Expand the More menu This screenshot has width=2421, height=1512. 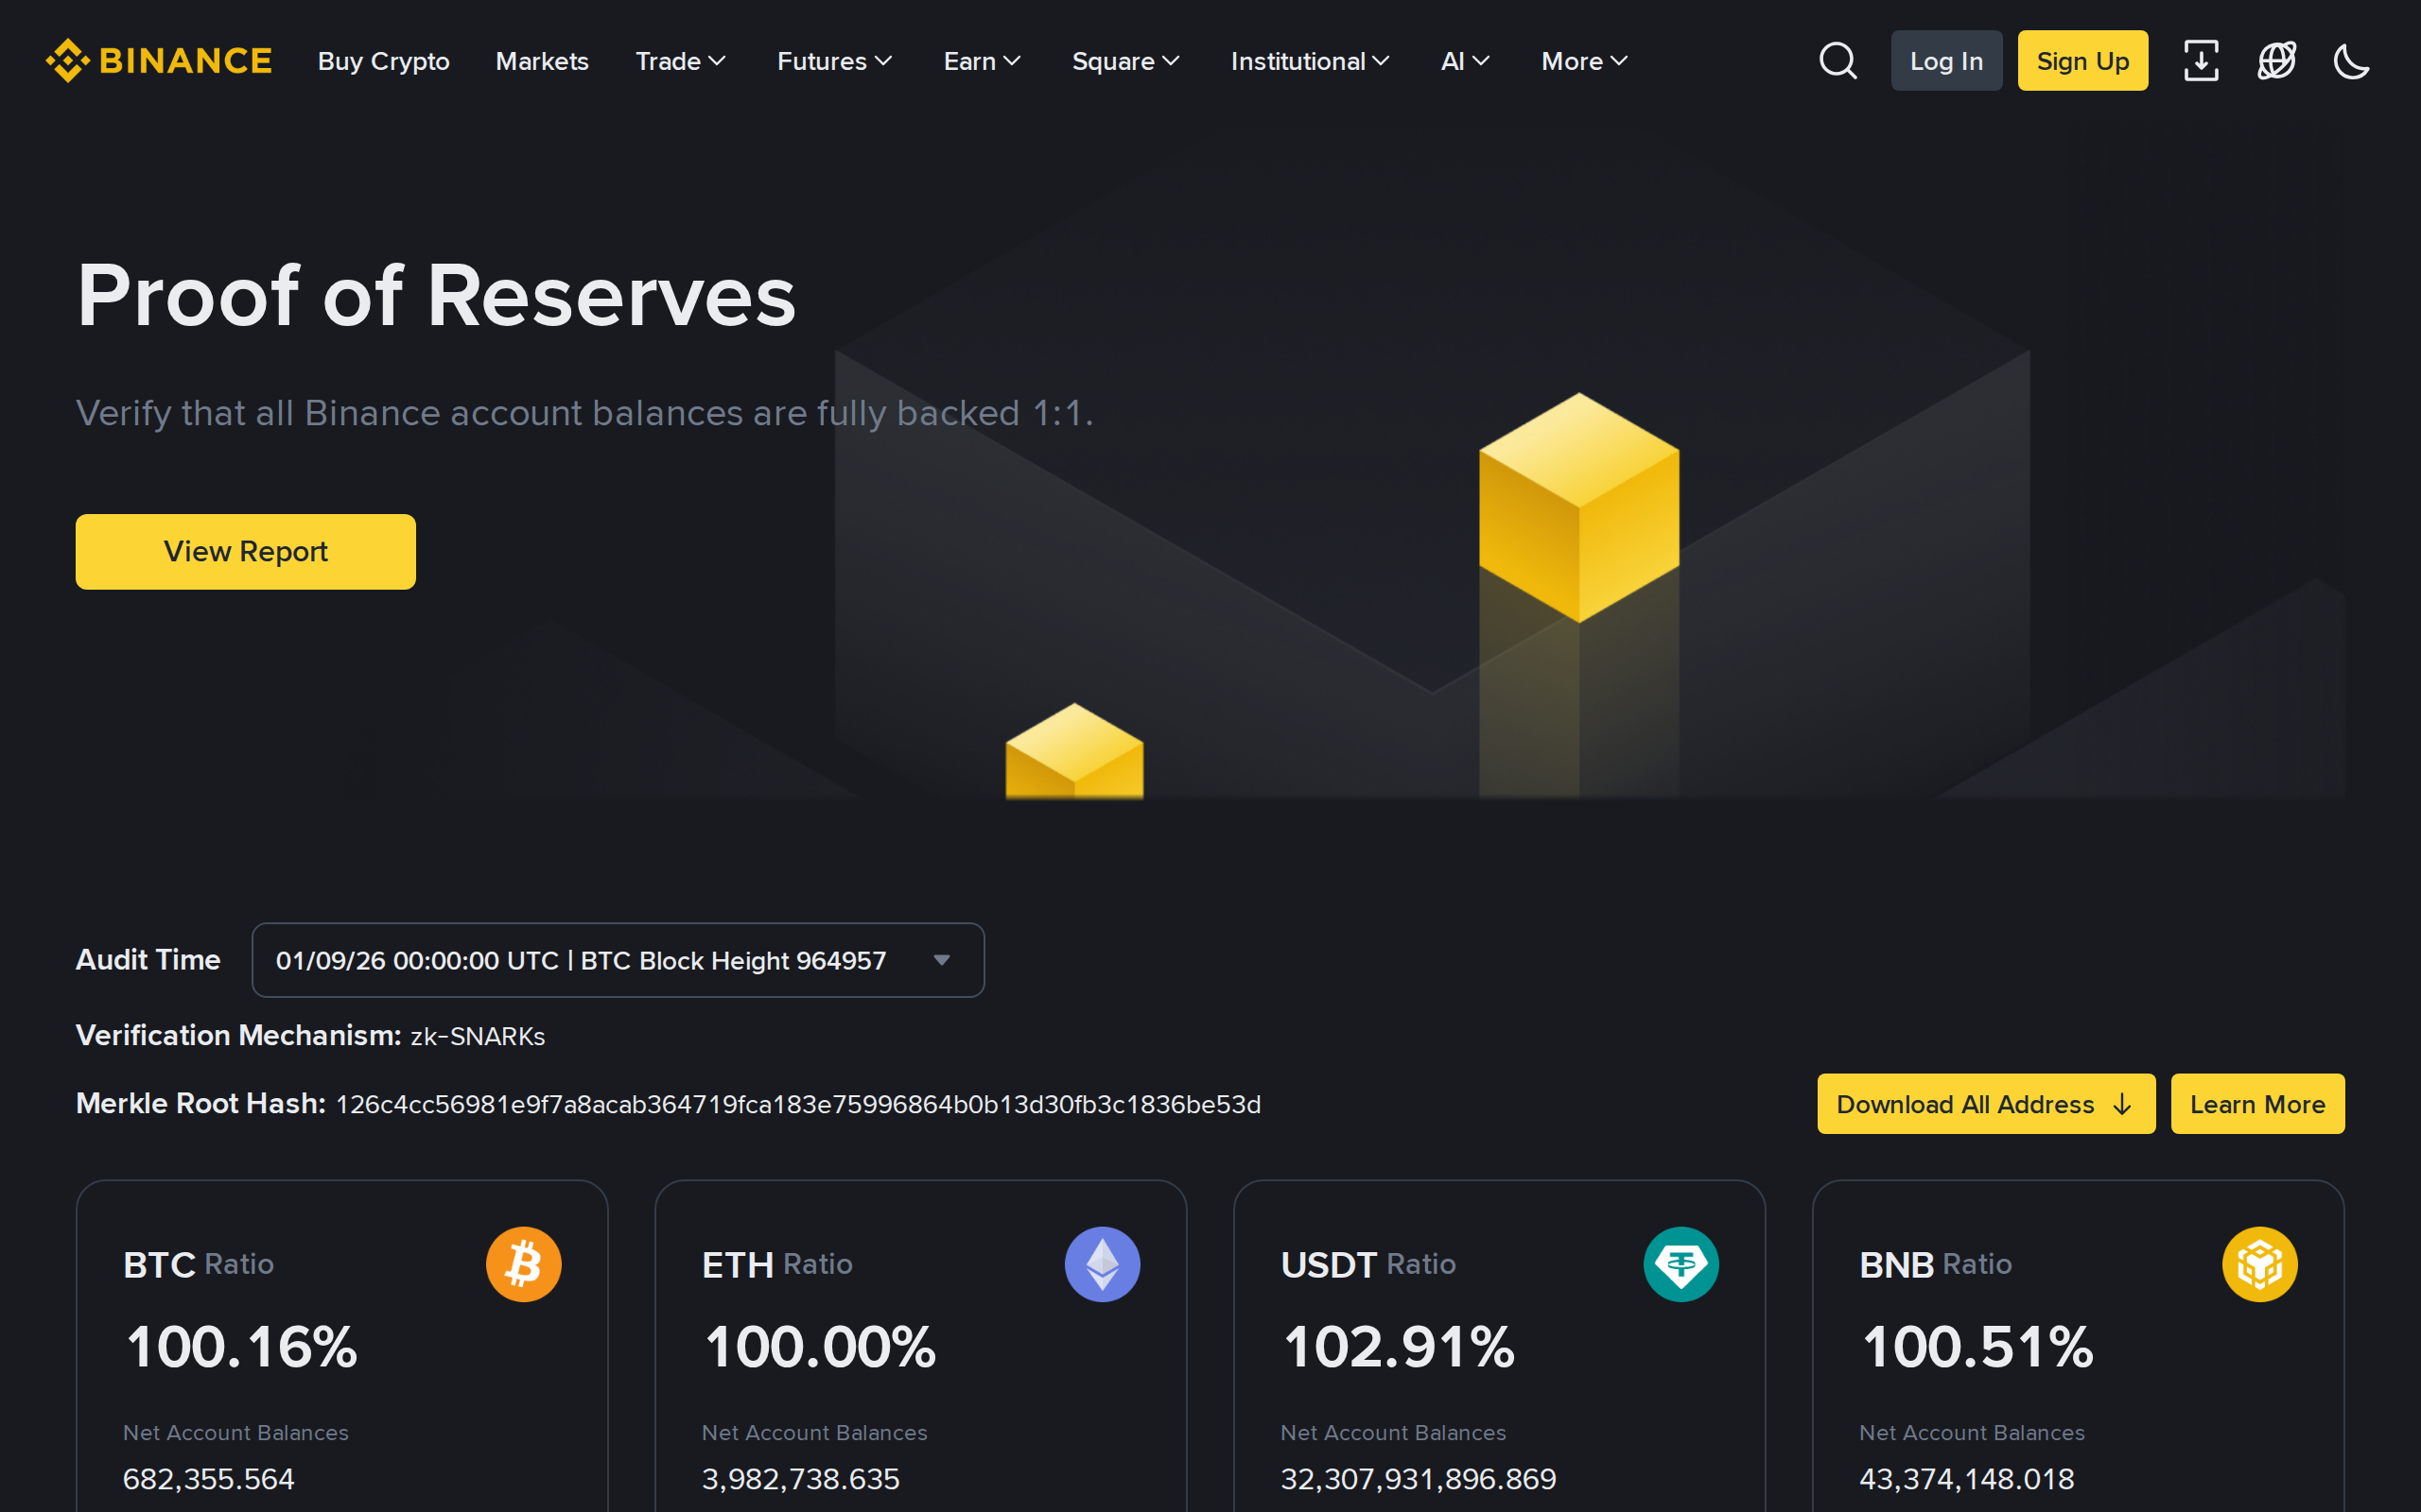[1585, 61]
